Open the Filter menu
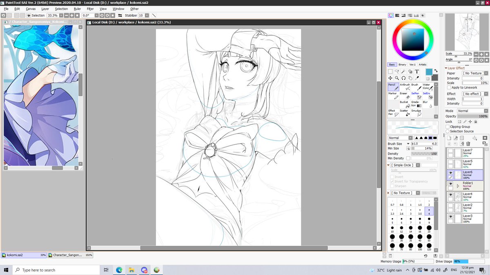Screen dimensions: 490x275 tap(90, 9)
